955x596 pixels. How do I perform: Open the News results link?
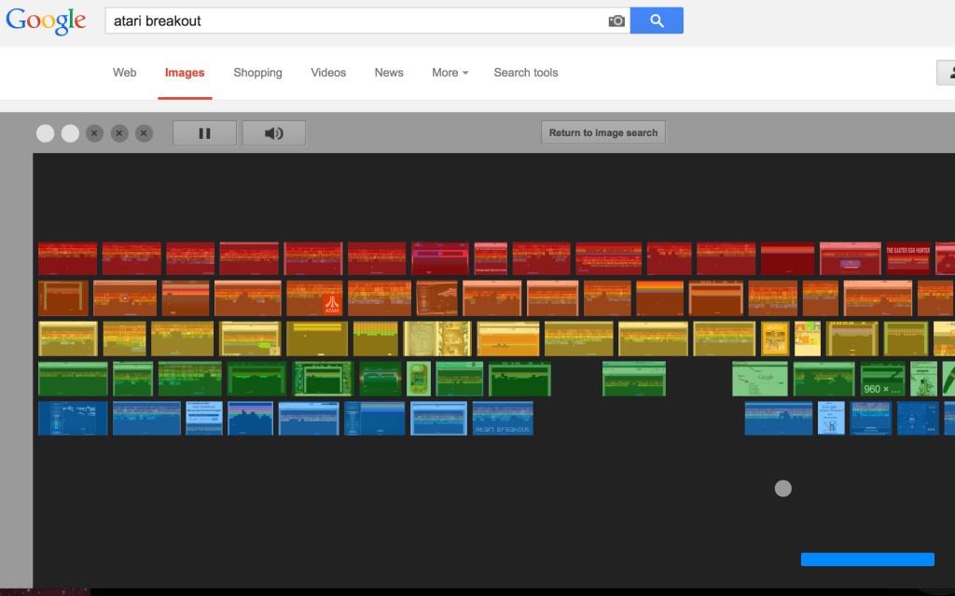pos(389,72)
